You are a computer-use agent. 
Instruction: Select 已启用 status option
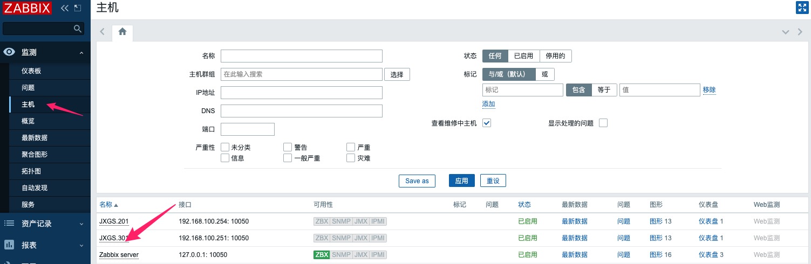coord(523,56)
